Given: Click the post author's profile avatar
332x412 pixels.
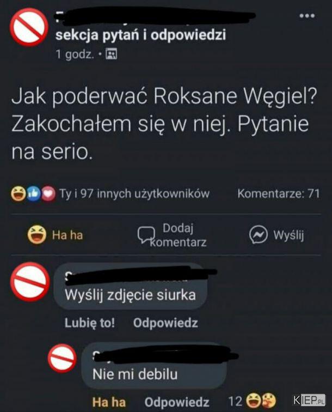Looking at the screenshot, I should coord(29,27).
